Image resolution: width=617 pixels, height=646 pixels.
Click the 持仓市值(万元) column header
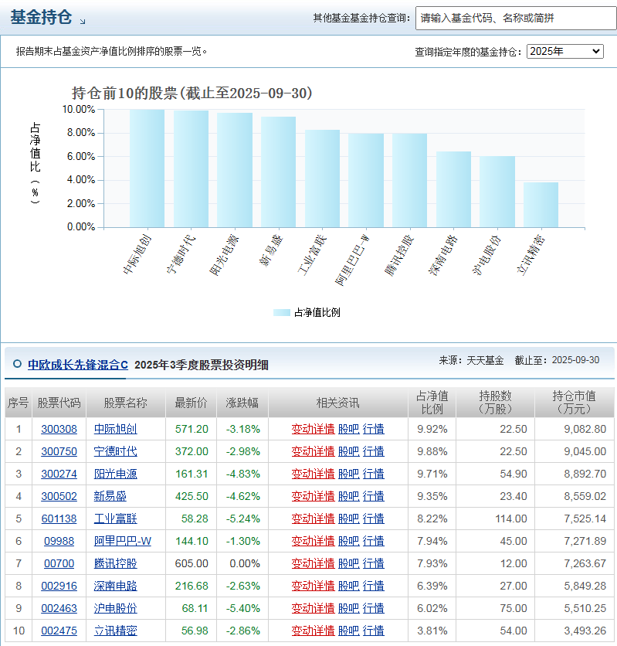pos(575,403)
